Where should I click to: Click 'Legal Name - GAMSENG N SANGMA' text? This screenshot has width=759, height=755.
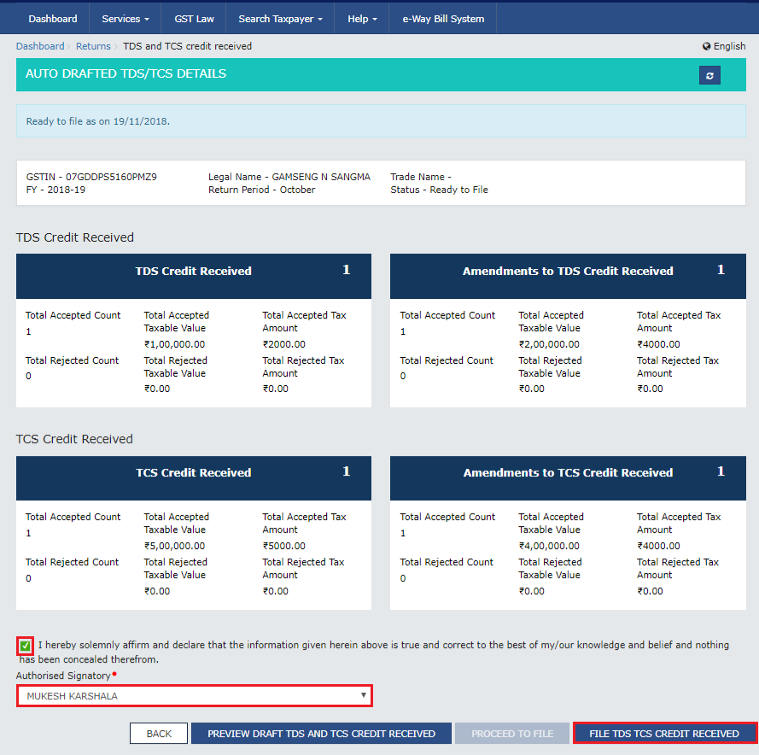tap(289, 177)
